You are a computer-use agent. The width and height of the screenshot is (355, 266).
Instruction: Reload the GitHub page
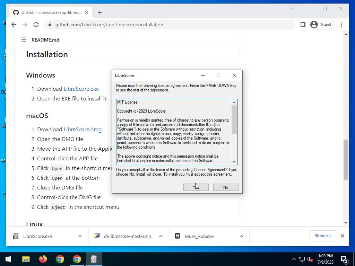pyautogui.click(x=36, y=25)
